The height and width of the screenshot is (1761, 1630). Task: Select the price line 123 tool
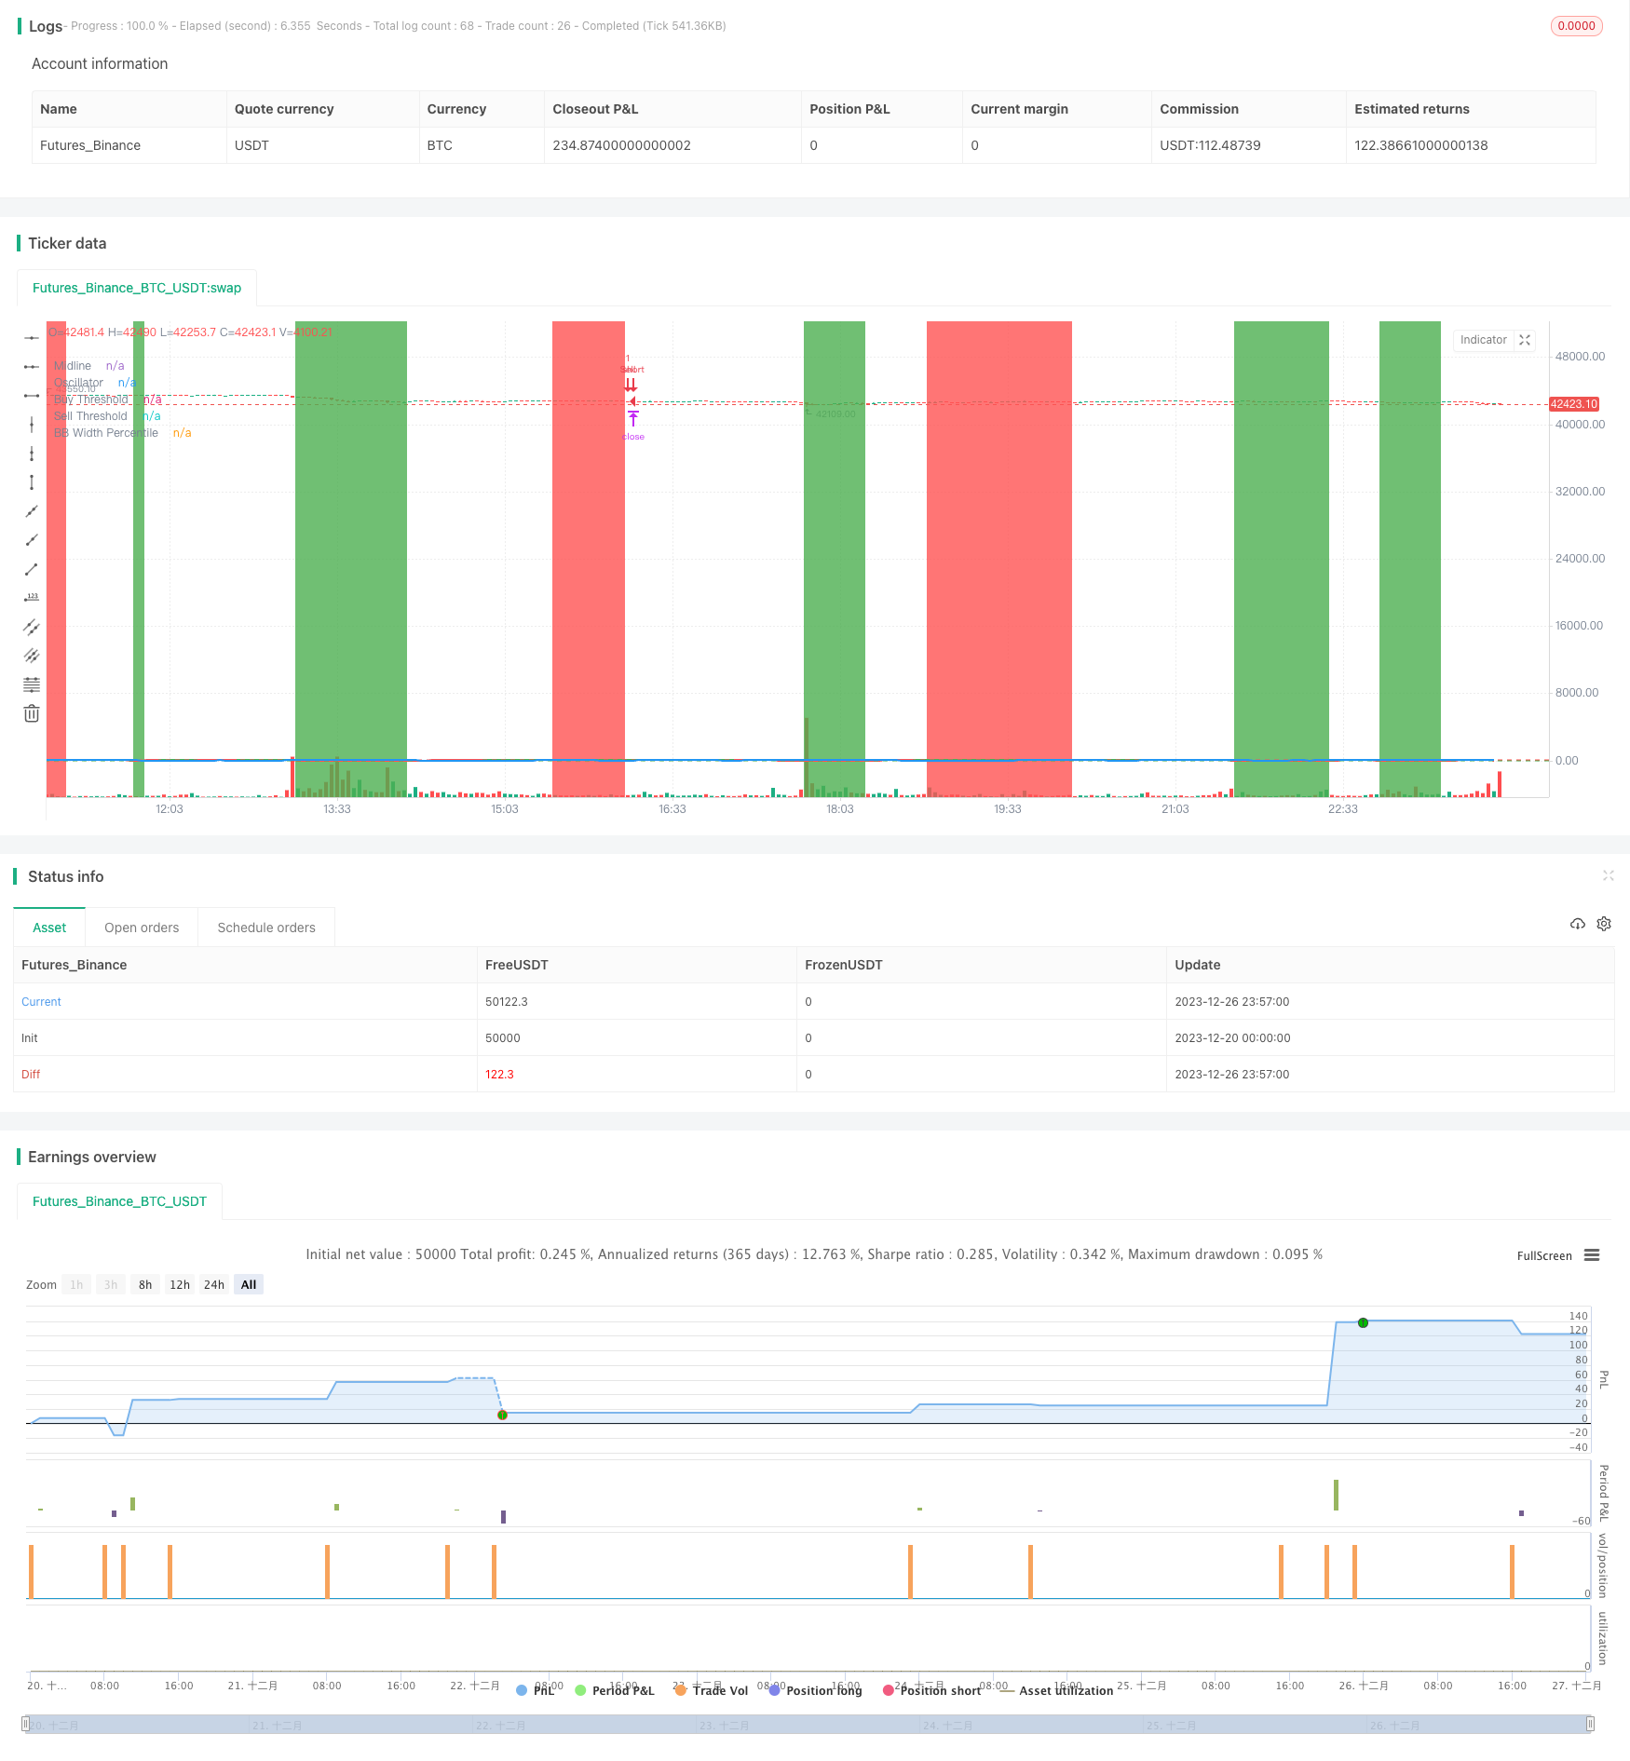pyautogui.click(x=32, y=598)
